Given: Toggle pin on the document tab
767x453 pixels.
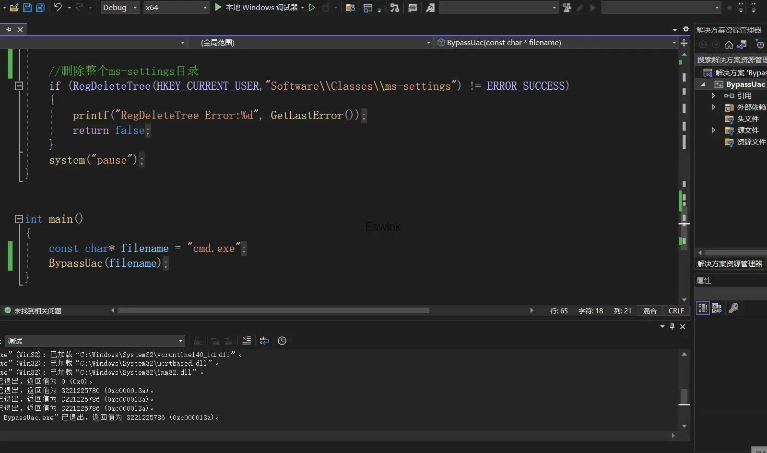Looking at the screenshot, I should coord(9,30).
